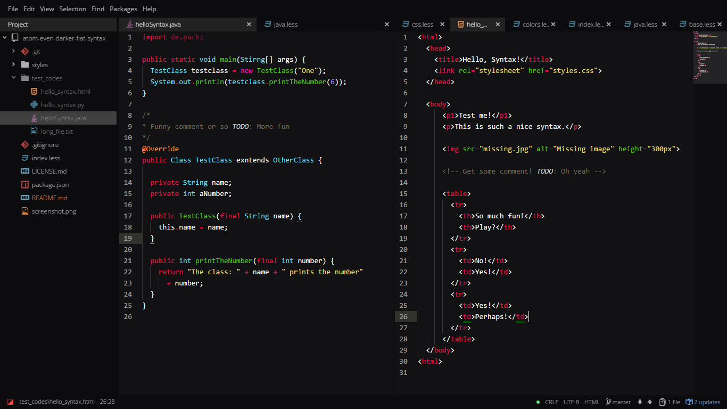Click the markdown icon beside README.md

click(24, 198)
